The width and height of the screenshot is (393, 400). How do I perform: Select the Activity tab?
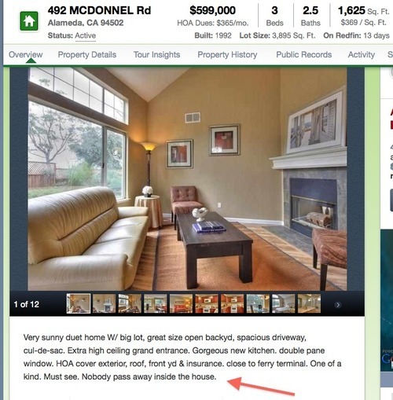(x=362, y=54)
